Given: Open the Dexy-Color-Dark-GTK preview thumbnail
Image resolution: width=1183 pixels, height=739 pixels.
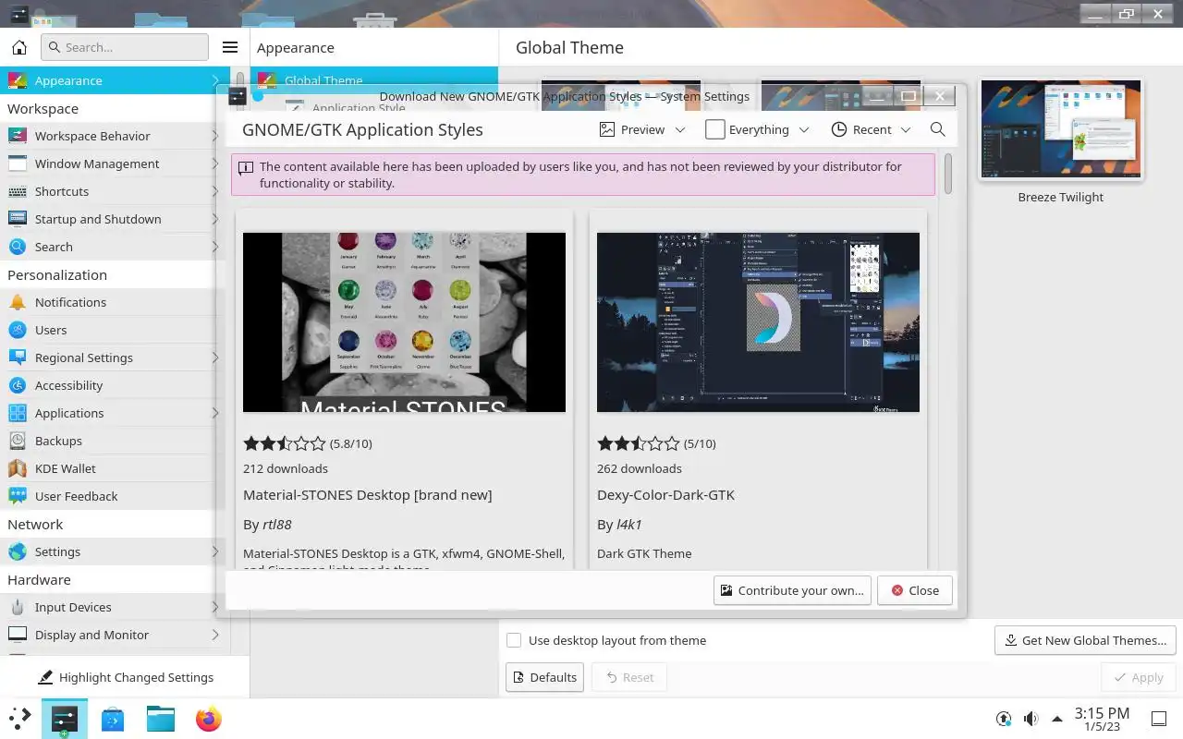Looking at the screenshot, I should [x=758, y=322].
